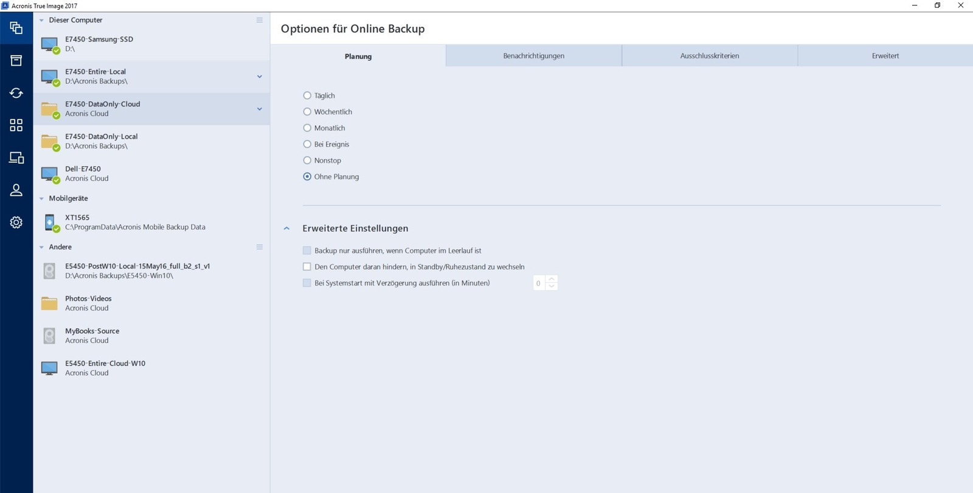973x493 pixels.
Task: Select the E5450-PostW10-Local-15May16_full_b2_s1_v1 backup name
Action: click(137, 266)
